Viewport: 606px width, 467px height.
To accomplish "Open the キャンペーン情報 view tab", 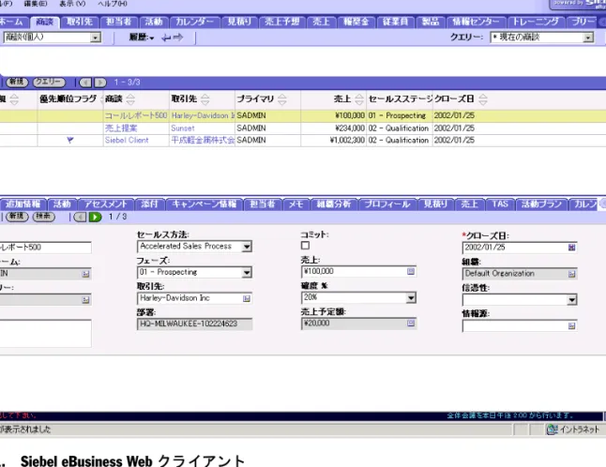I will click(x=205, y=203).
